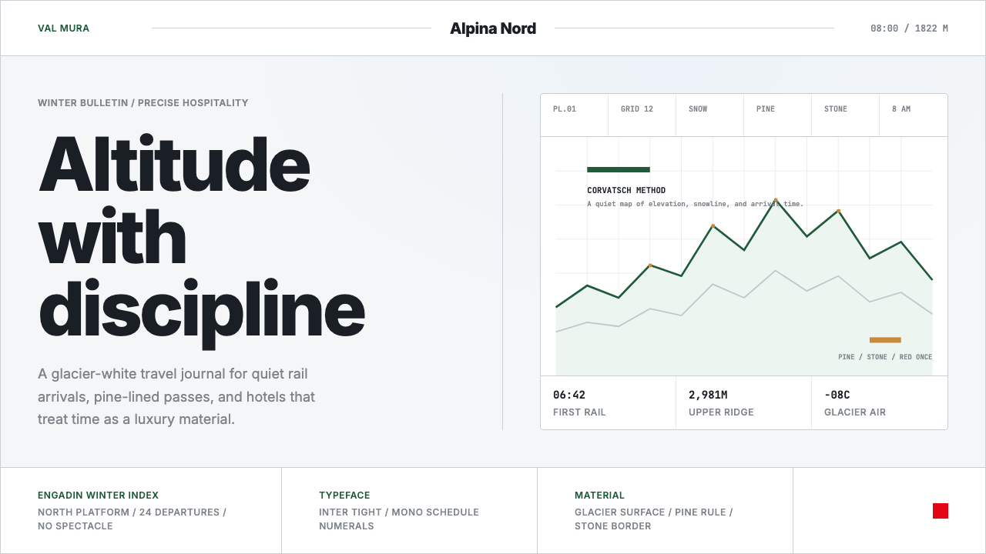Click the FIRST RAIL label
This screenshot has height=554, width=986.
coord(579,412)
